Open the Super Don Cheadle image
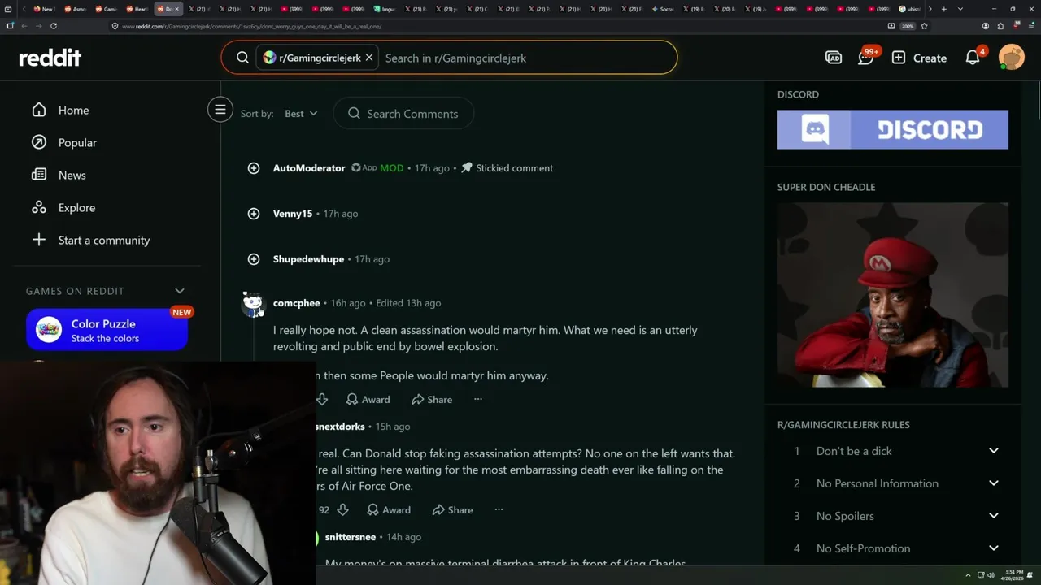The height and width of the screenshot is (585, 1041). [x=893, y=295]
